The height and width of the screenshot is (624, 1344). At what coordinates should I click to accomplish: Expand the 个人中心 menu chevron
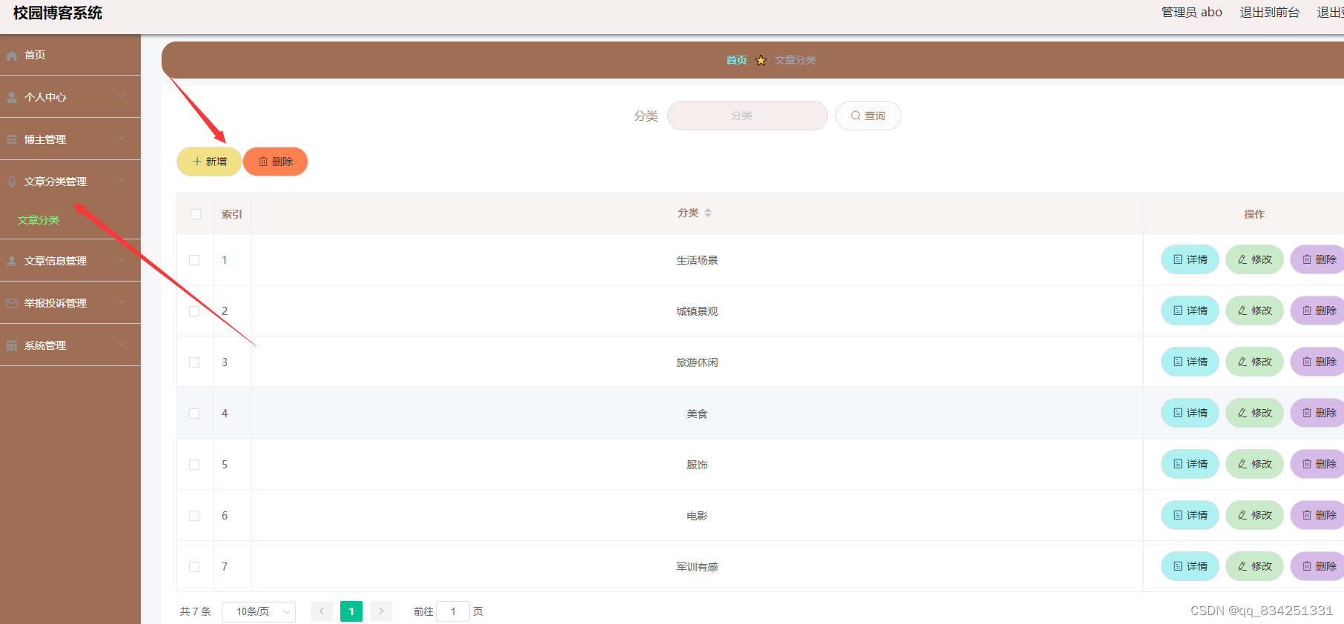[x=122, y=96]
